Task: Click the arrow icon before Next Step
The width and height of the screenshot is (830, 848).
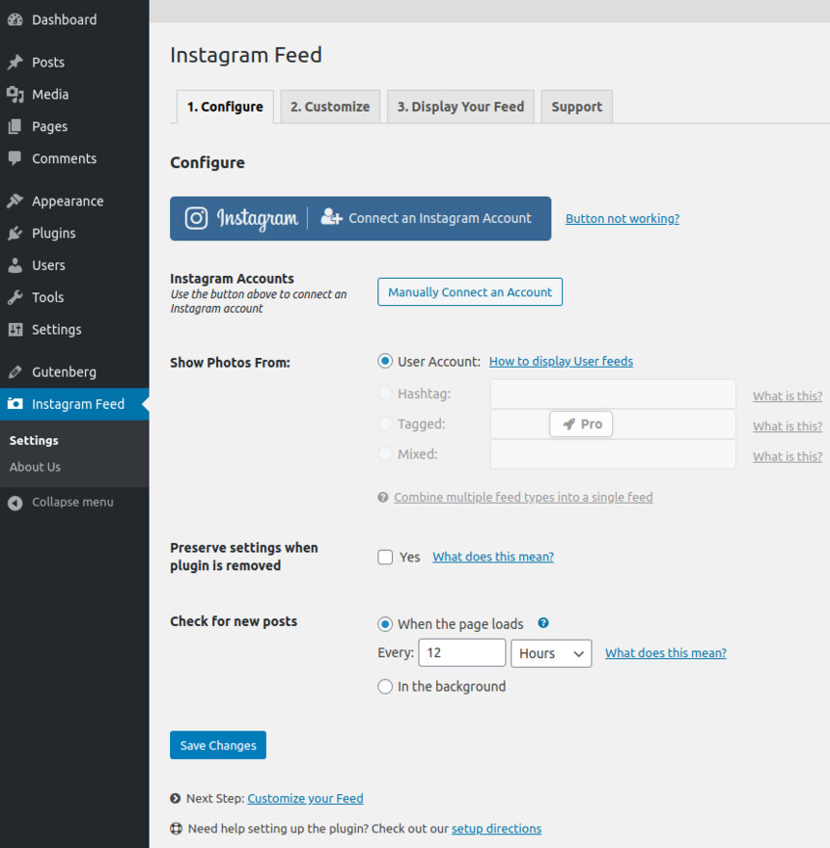Action: click(176, 798)
